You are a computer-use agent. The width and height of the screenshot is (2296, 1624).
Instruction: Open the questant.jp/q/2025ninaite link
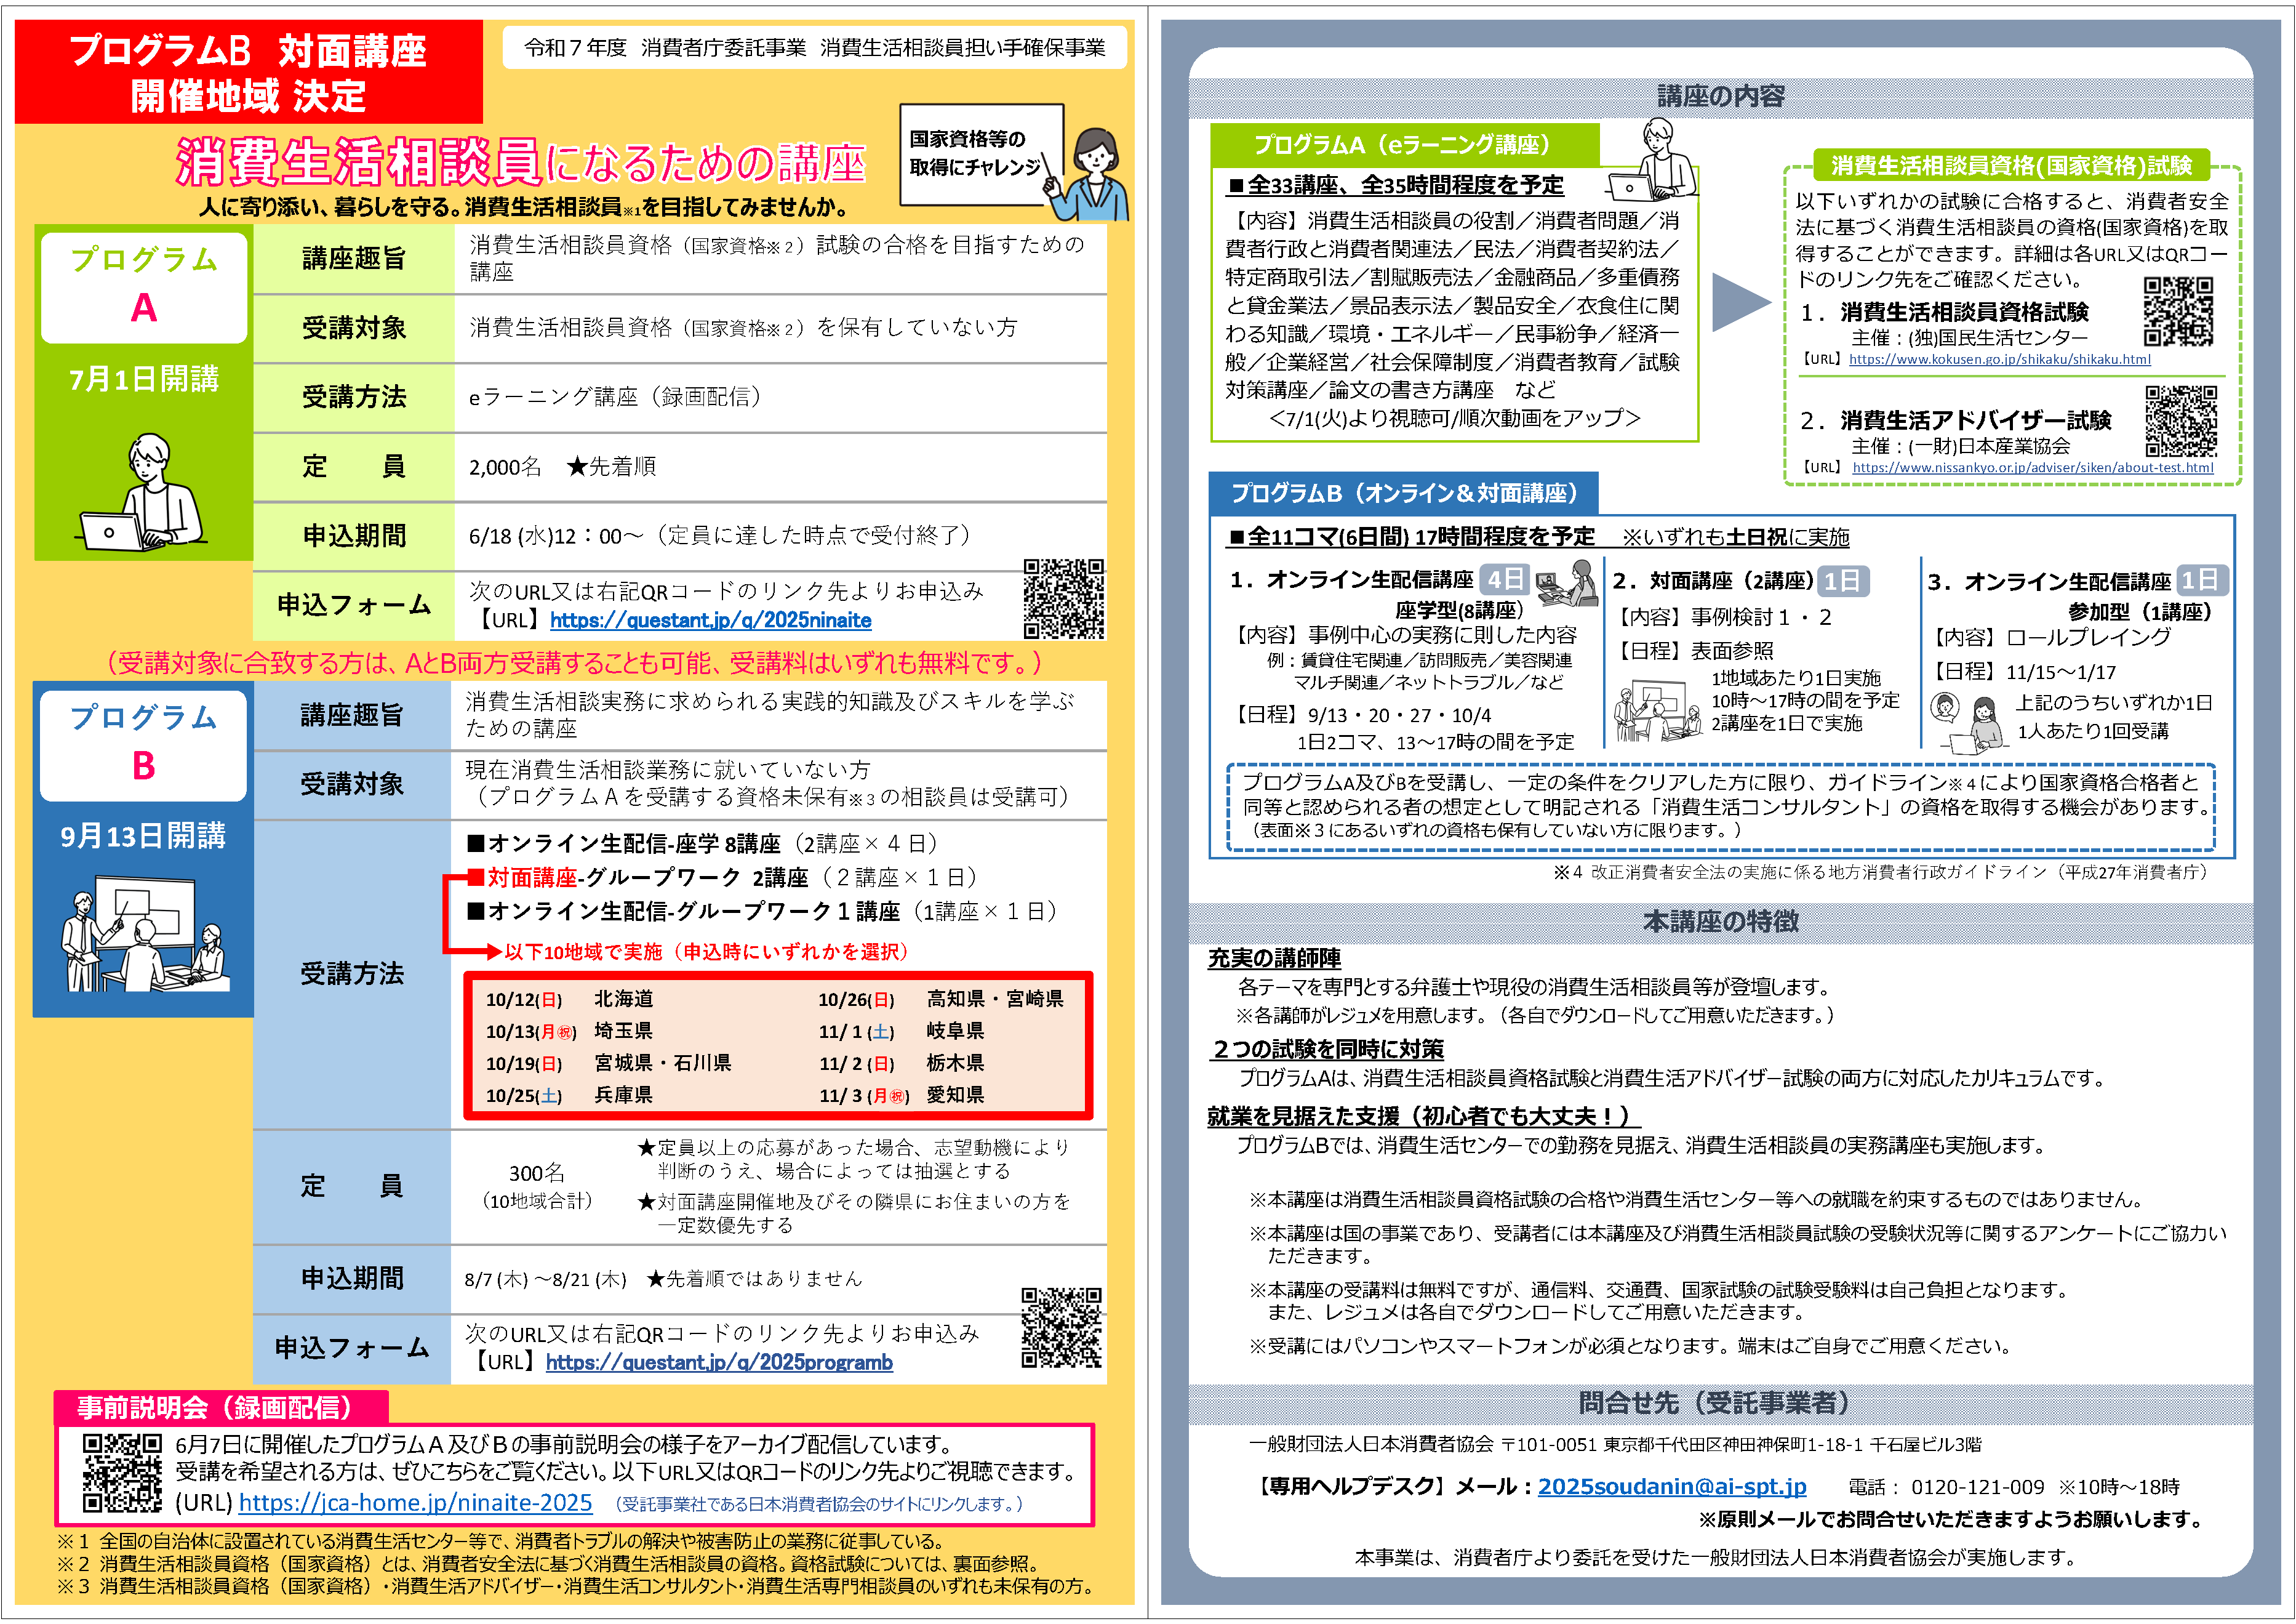710,621
